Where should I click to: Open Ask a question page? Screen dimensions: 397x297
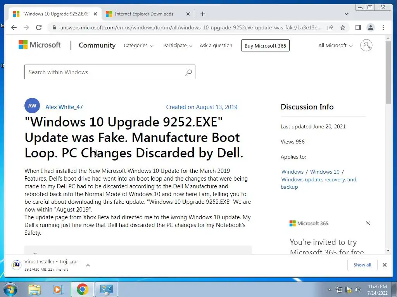pos(216,46)
